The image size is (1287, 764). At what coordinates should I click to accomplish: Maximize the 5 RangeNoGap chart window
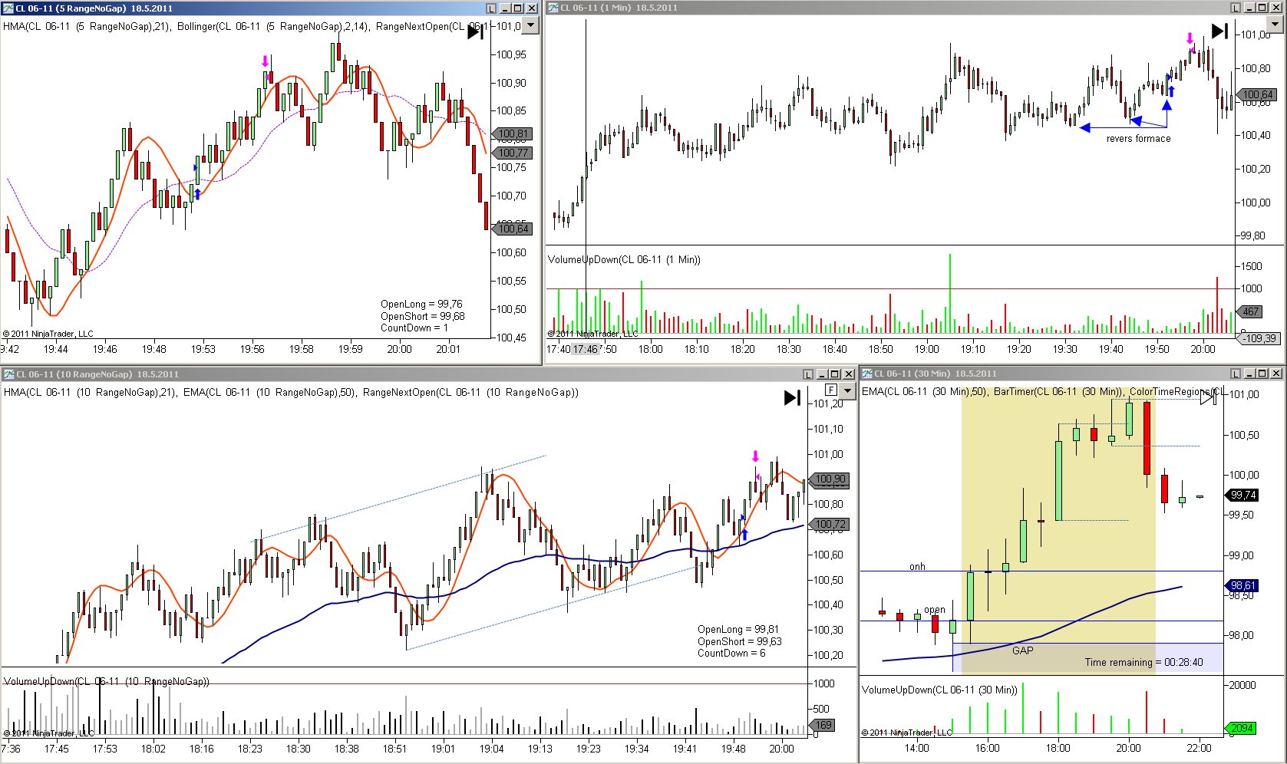(518, 8)
